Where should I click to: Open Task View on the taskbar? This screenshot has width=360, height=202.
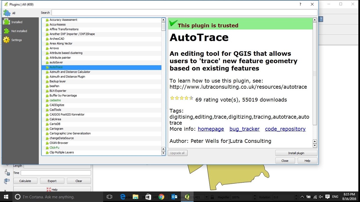pos(109,197)
